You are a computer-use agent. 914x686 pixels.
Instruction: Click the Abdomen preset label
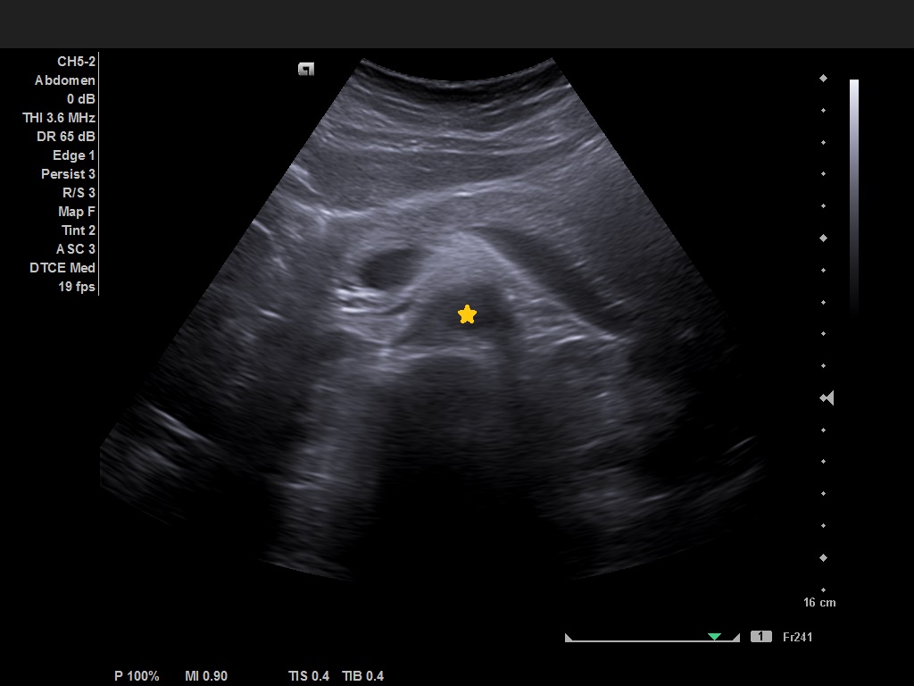[65, 80]
